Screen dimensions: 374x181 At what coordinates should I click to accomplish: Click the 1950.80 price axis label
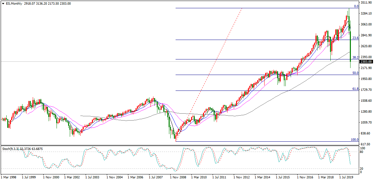click(367, 79)
